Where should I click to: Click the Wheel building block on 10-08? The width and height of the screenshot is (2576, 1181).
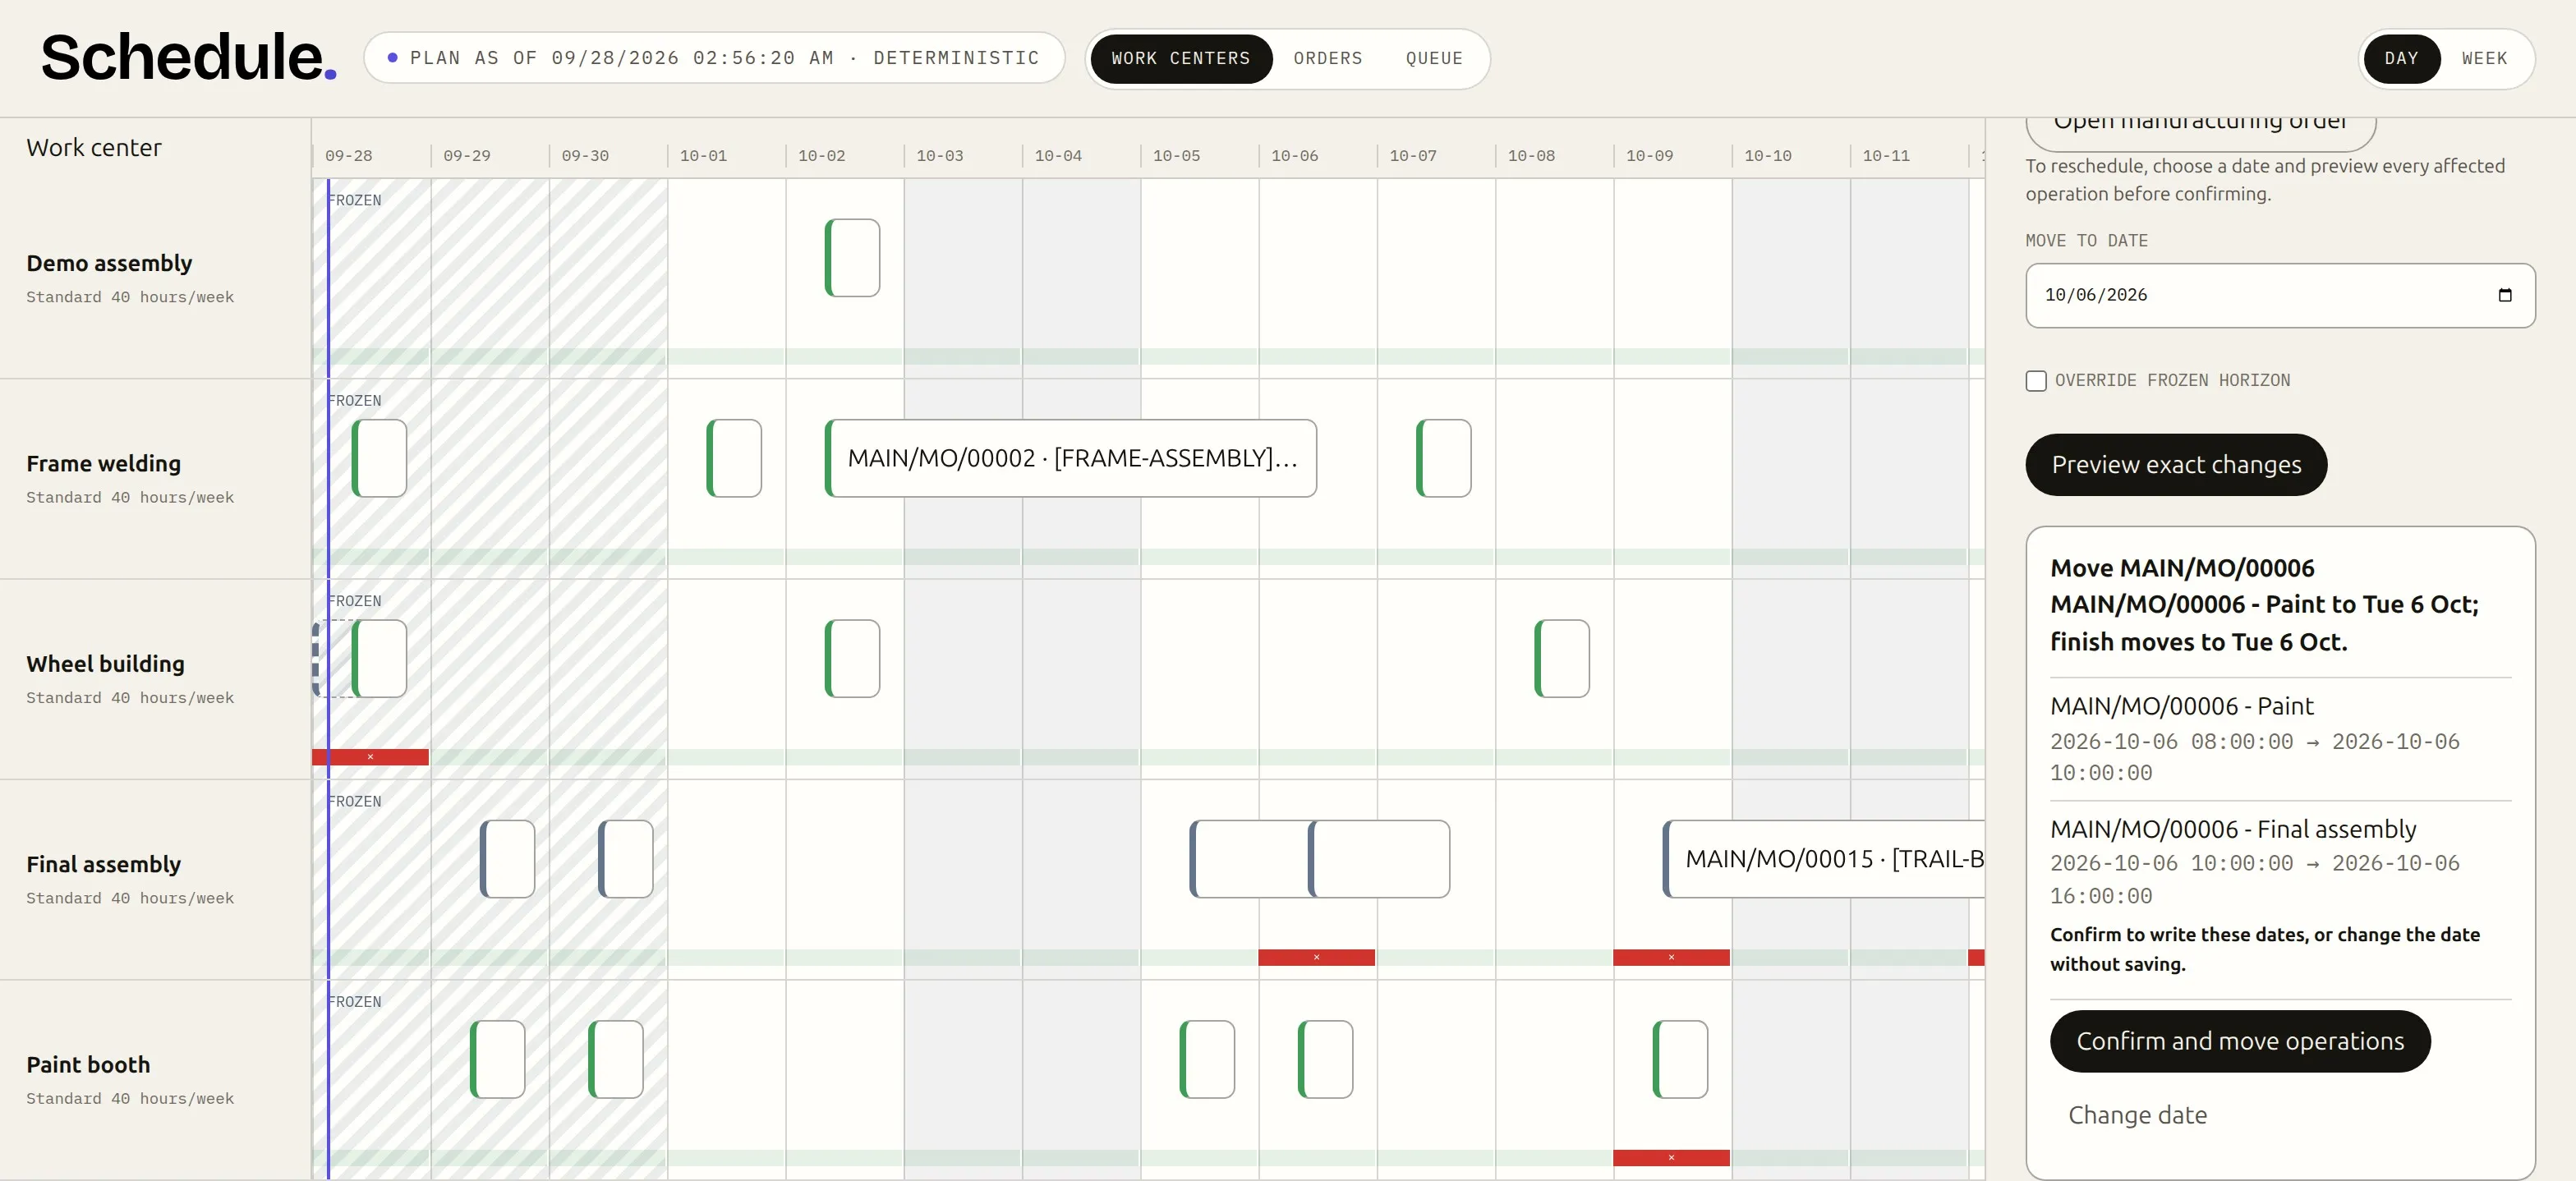pos(1562,659)
